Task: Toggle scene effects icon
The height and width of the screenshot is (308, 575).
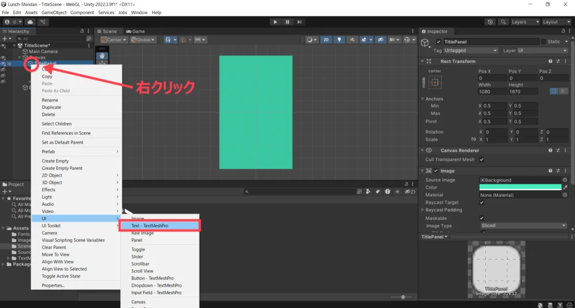Action: 364,40
